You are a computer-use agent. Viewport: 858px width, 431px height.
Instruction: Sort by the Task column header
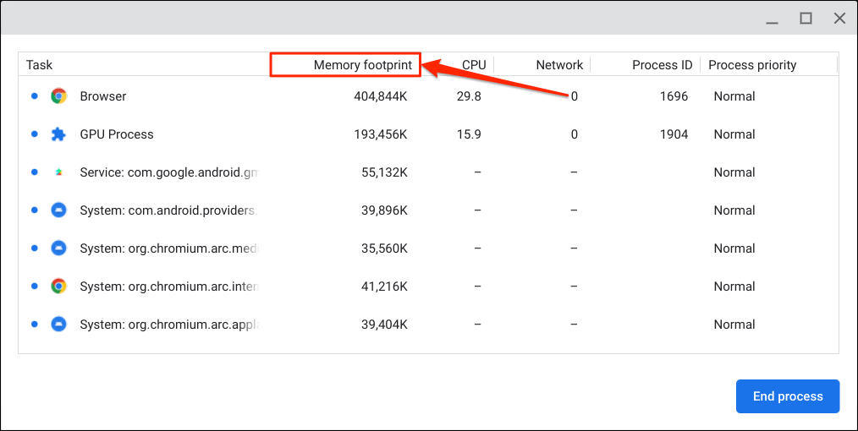40,65
